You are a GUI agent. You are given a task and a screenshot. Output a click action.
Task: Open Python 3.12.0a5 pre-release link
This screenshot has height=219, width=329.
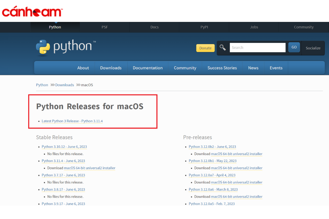click(212, 204)
